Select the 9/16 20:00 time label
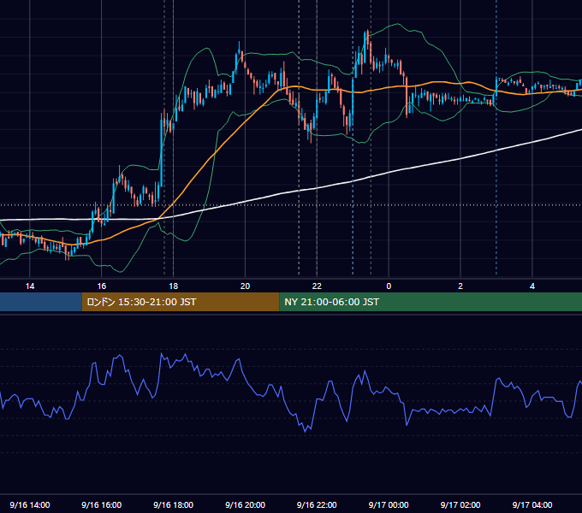The width and height of the screenshot is (582, 513). (x=245, y=504)
